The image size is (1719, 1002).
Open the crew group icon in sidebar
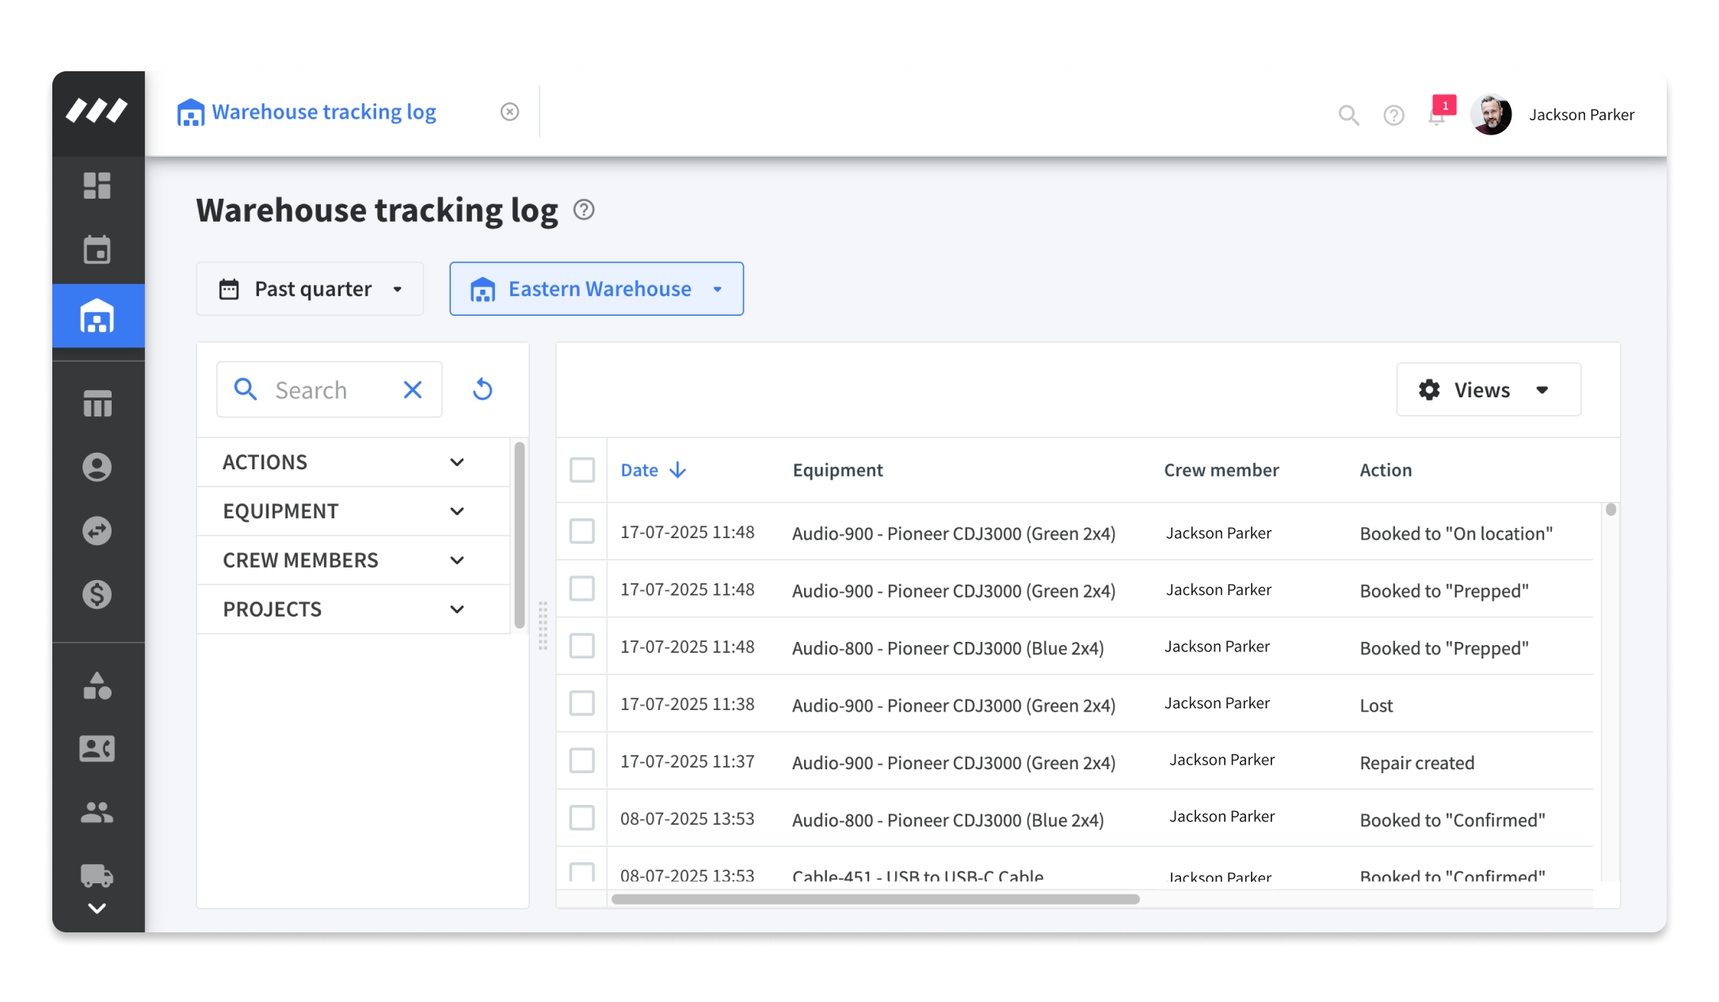click(x=97, y=812)
